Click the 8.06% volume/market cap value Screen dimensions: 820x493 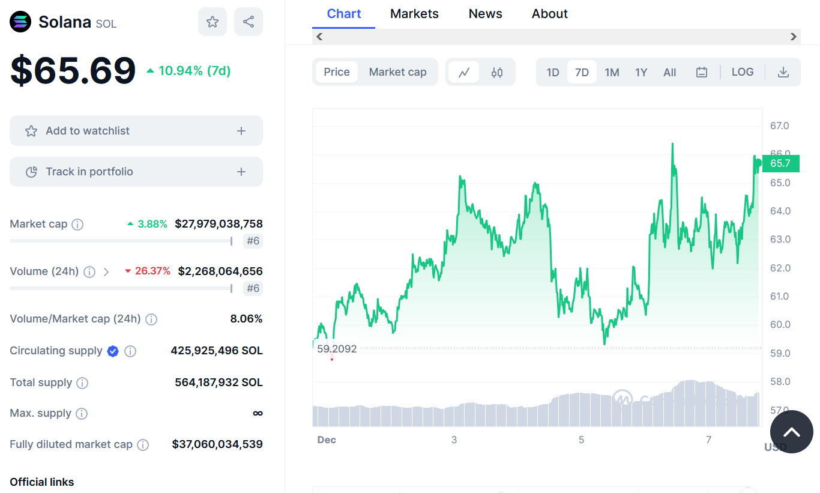click(x=247, y=319)
